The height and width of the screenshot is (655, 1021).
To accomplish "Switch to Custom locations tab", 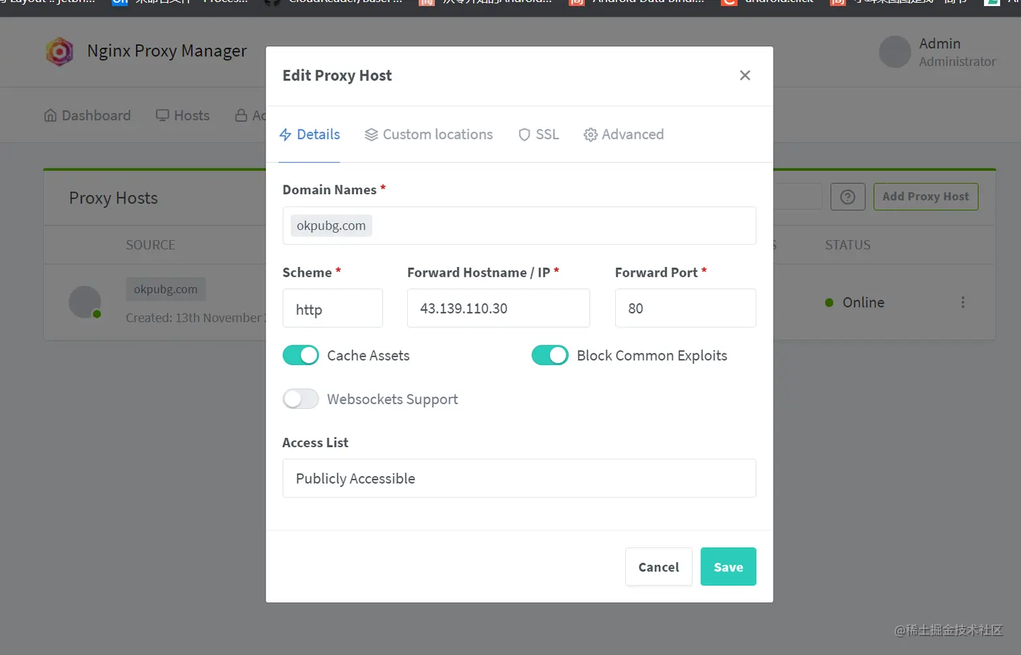I will coord(429,134).
